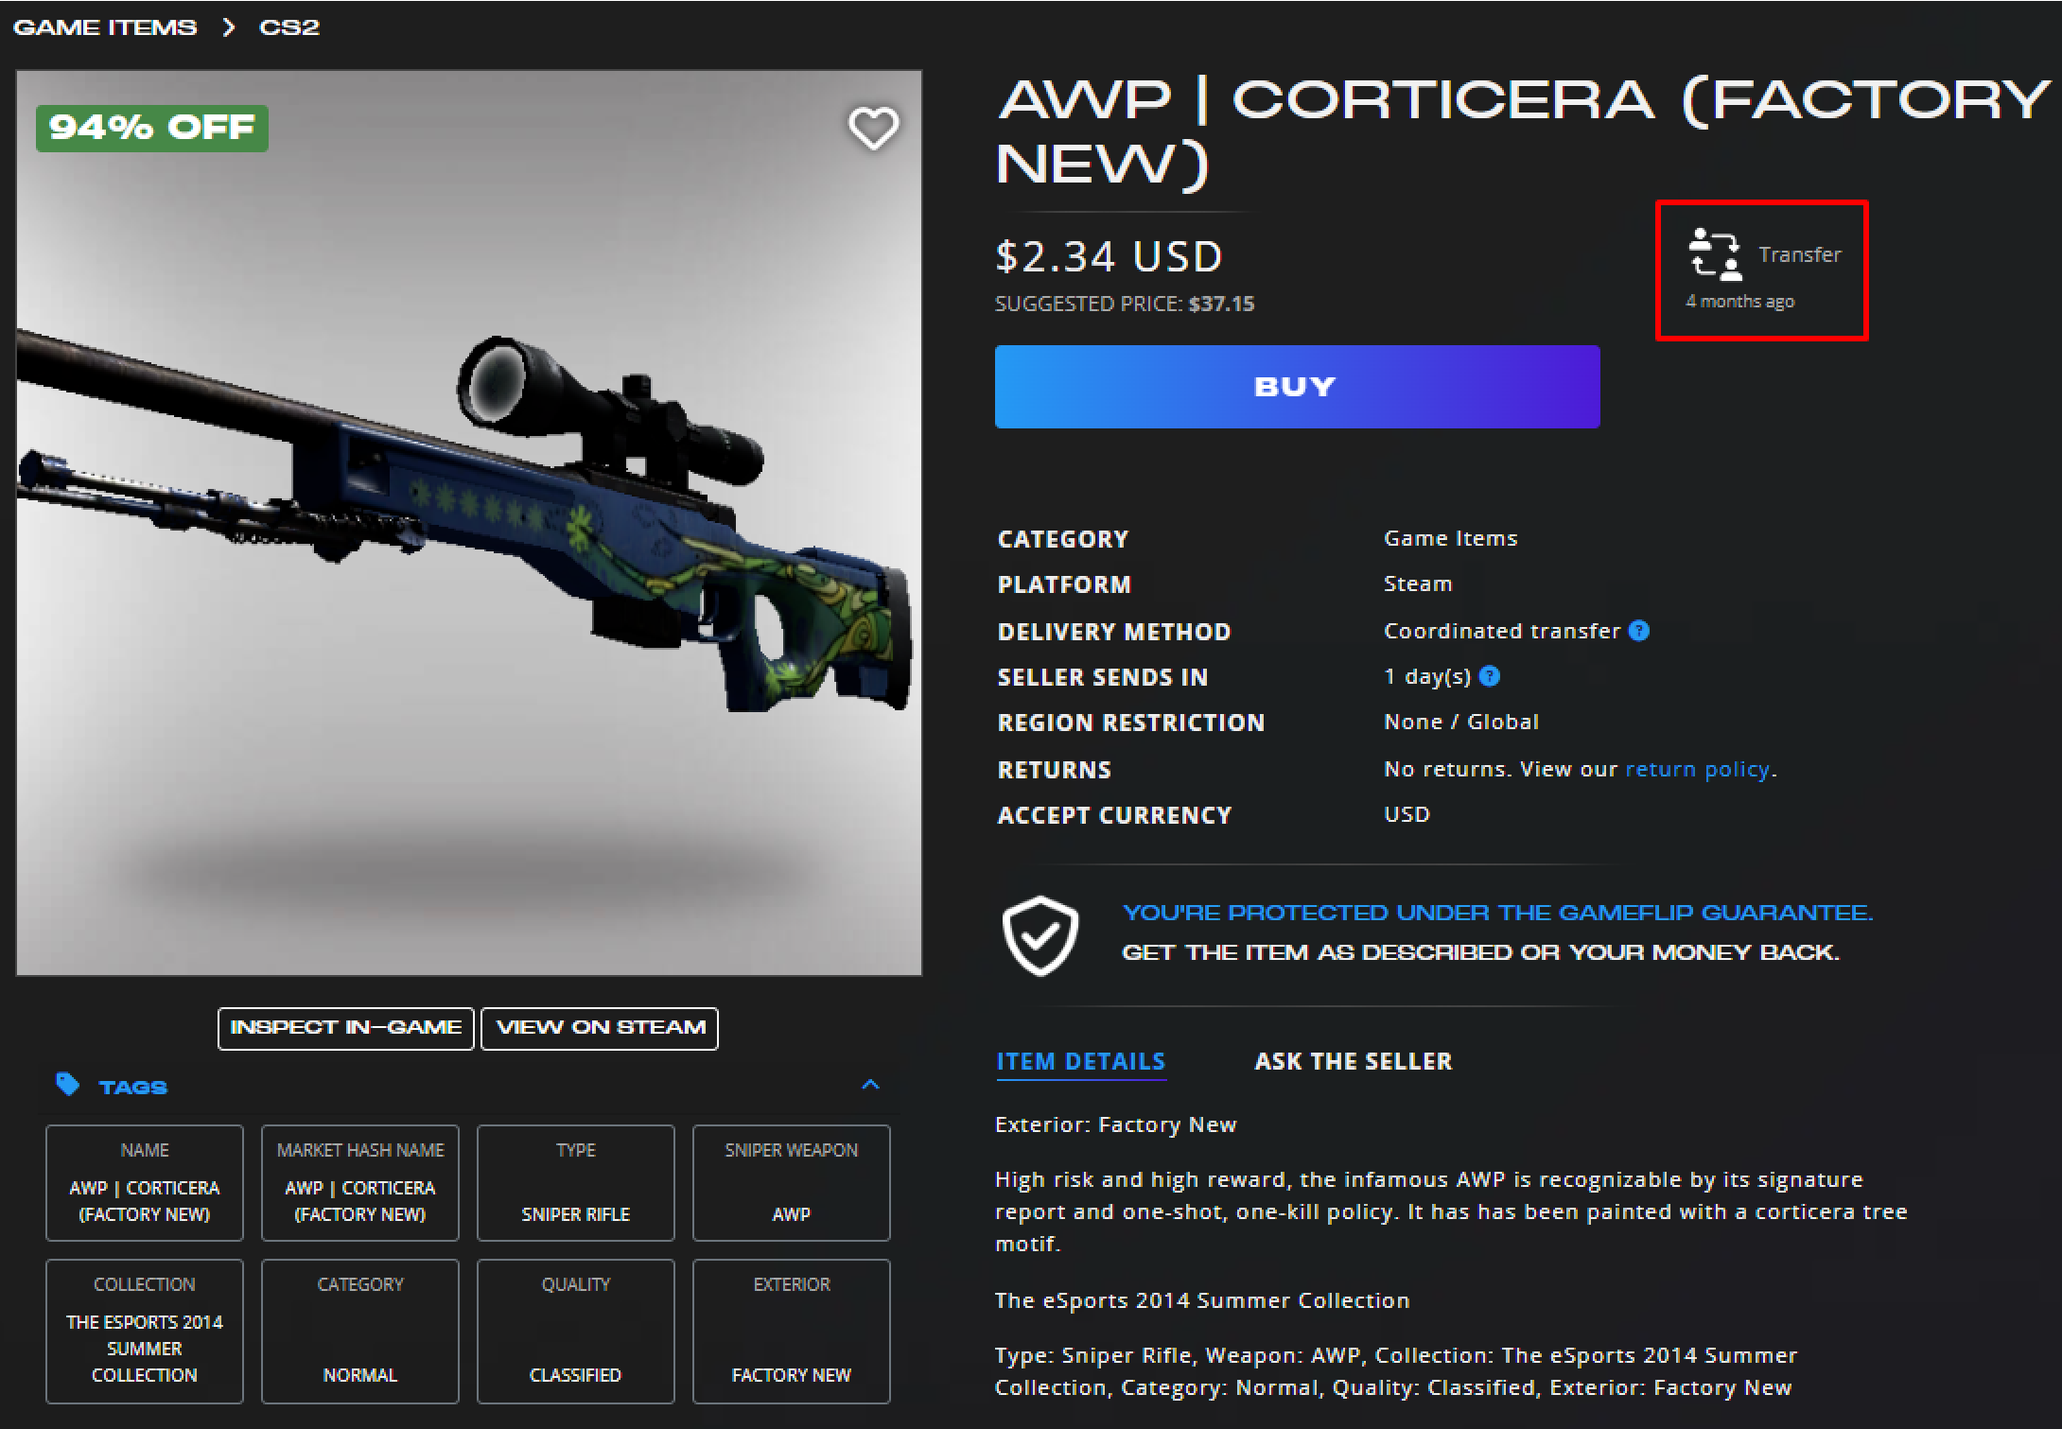Click the Gameflip Guarantee shield icon

pyautogui.click(x=1040, y=934)
